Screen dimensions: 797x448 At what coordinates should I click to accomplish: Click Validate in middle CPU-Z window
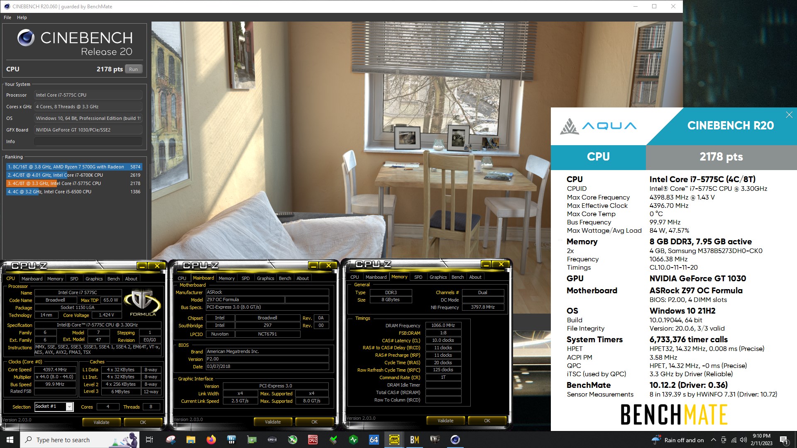pos(273,422)
